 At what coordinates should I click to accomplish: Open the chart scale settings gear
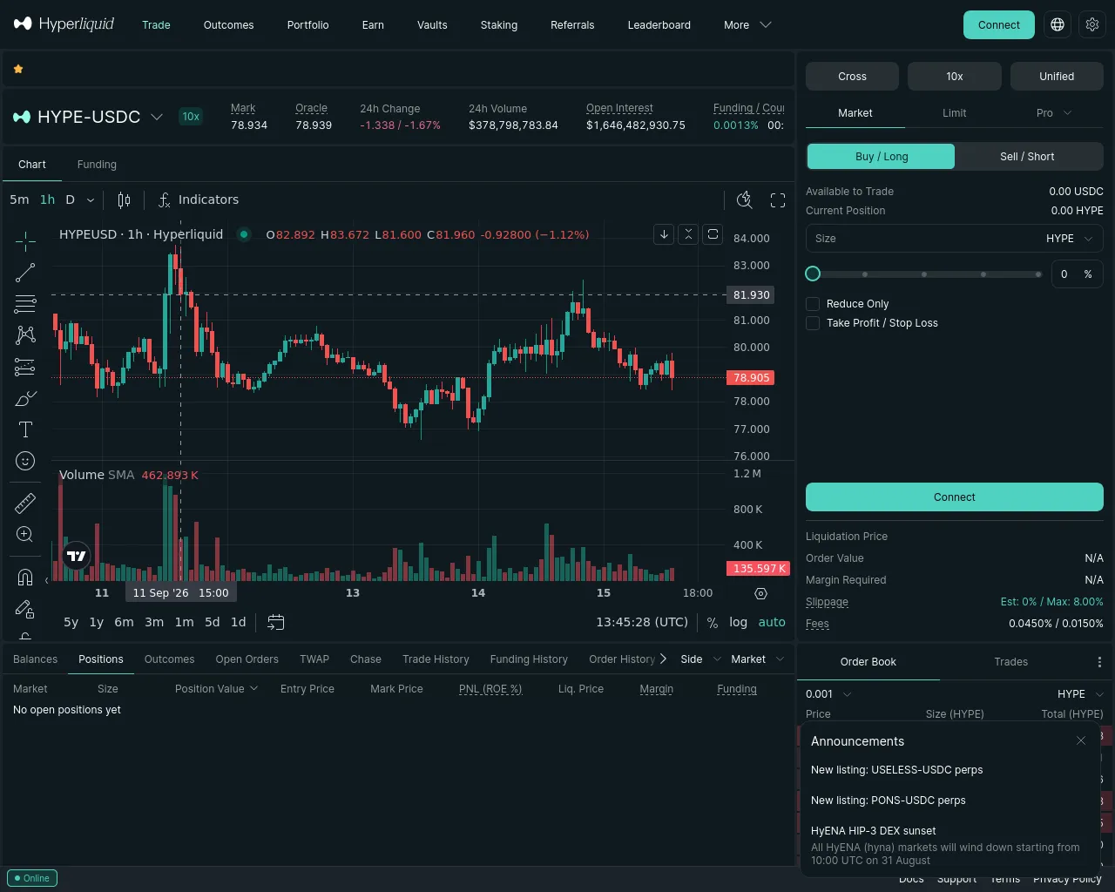coord(760,593)
